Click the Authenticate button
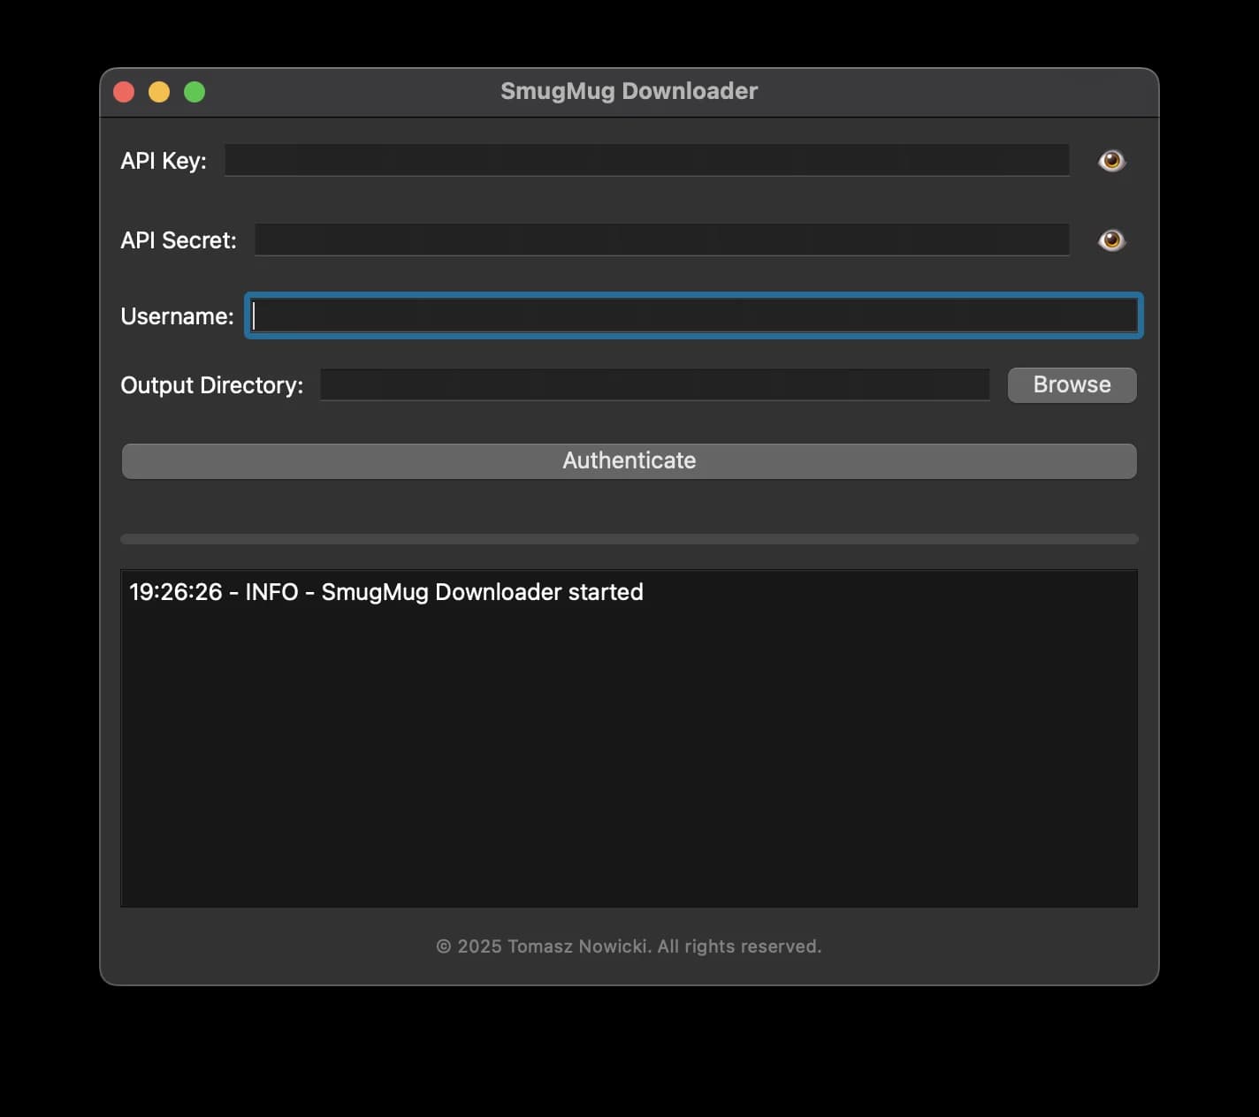 click(x=629, y=460)
